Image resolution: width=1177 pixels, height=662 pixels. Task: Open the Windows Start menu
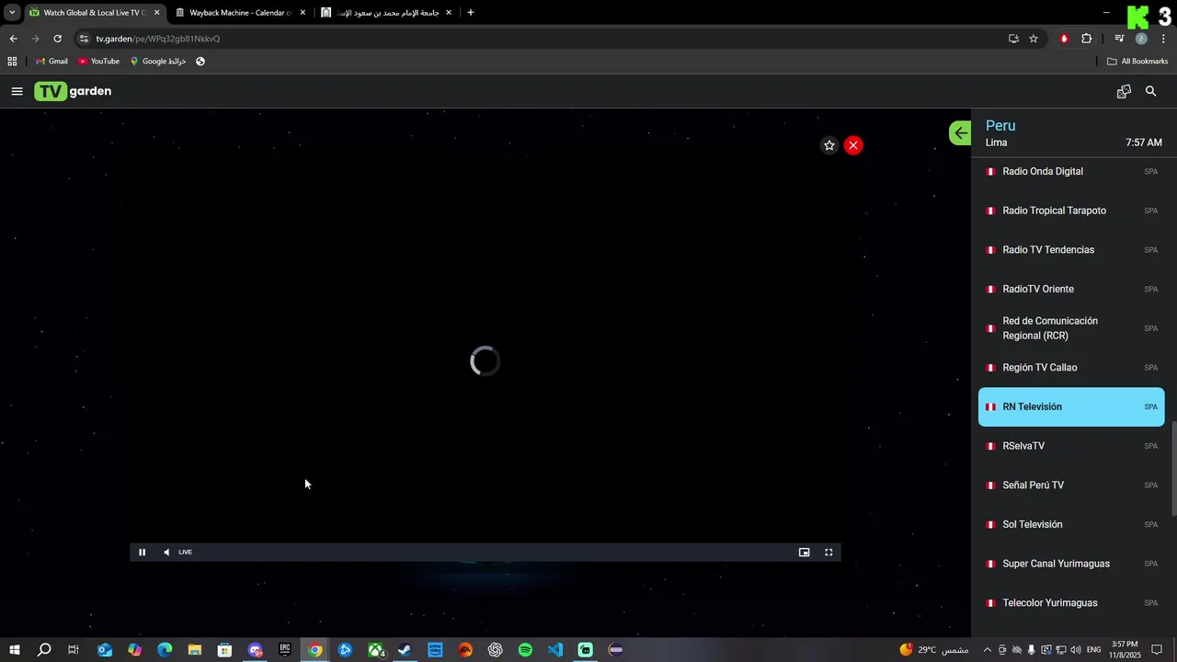click(x=15, y=650)
